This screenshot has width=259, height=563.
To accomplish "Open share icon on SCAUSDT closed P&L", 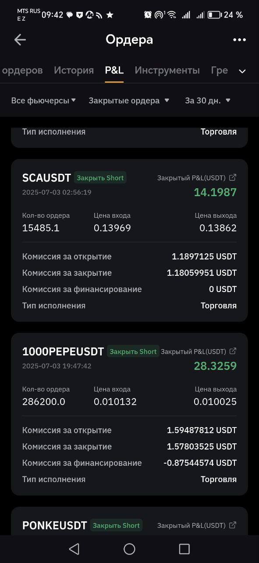I will point(233,178).
